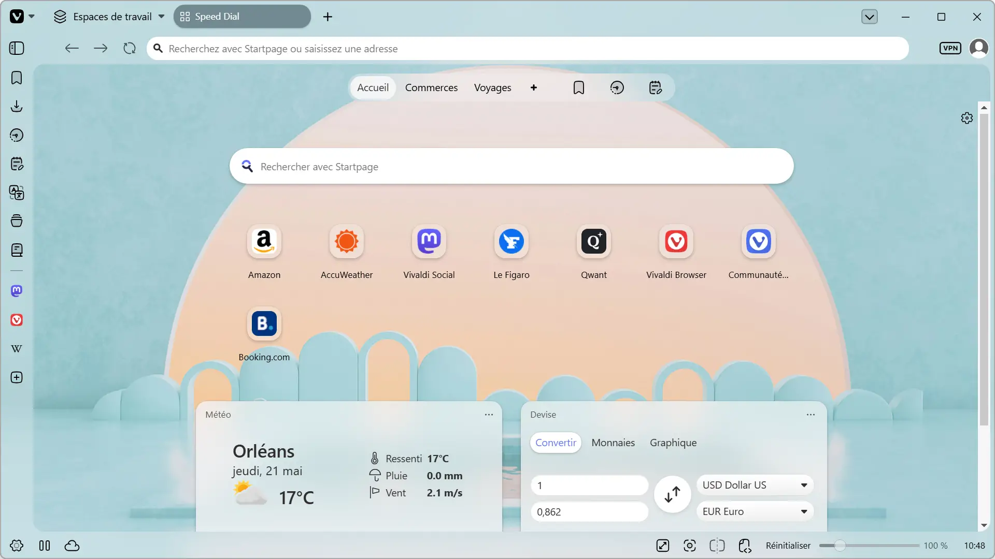Open the Downloads panel

coord(17,106)
